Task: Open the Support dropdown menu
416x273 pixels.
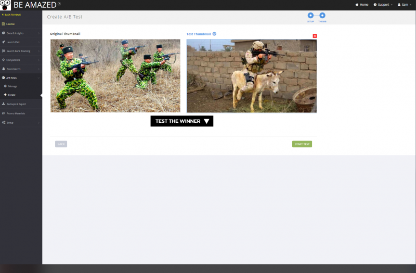Action: pyautogui.click(x=383, y=4)
